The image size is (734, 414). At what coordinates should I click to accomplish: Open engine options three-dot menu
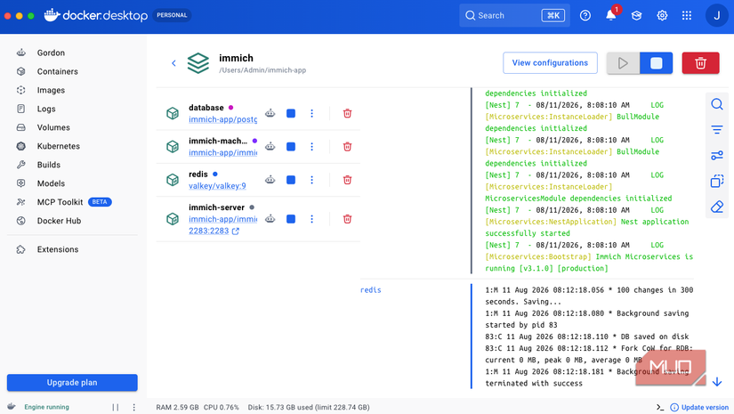coord(133,408)
